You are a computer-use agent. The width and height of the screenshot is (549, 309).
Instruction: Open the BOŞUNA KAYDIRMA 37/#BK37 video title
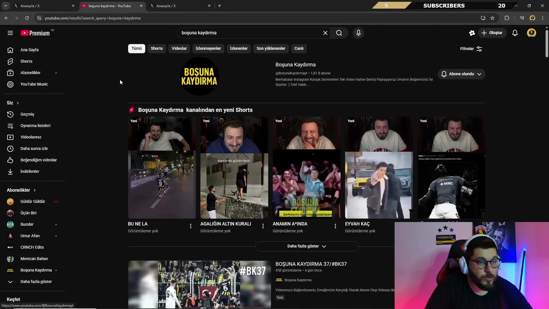(x=311, y=264)
